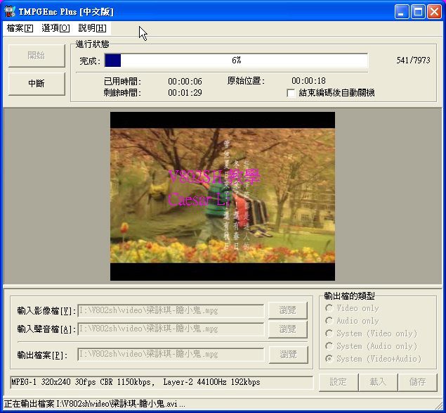Click the 剩餘時間 value 00:01:29
This screenshot has width=446, height=413.
tap(185, 93)
